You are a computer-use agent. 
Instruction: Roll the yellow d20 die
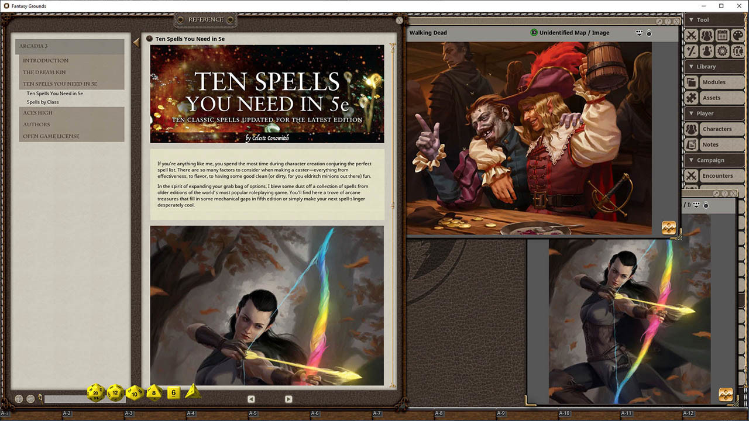(95, 393)
